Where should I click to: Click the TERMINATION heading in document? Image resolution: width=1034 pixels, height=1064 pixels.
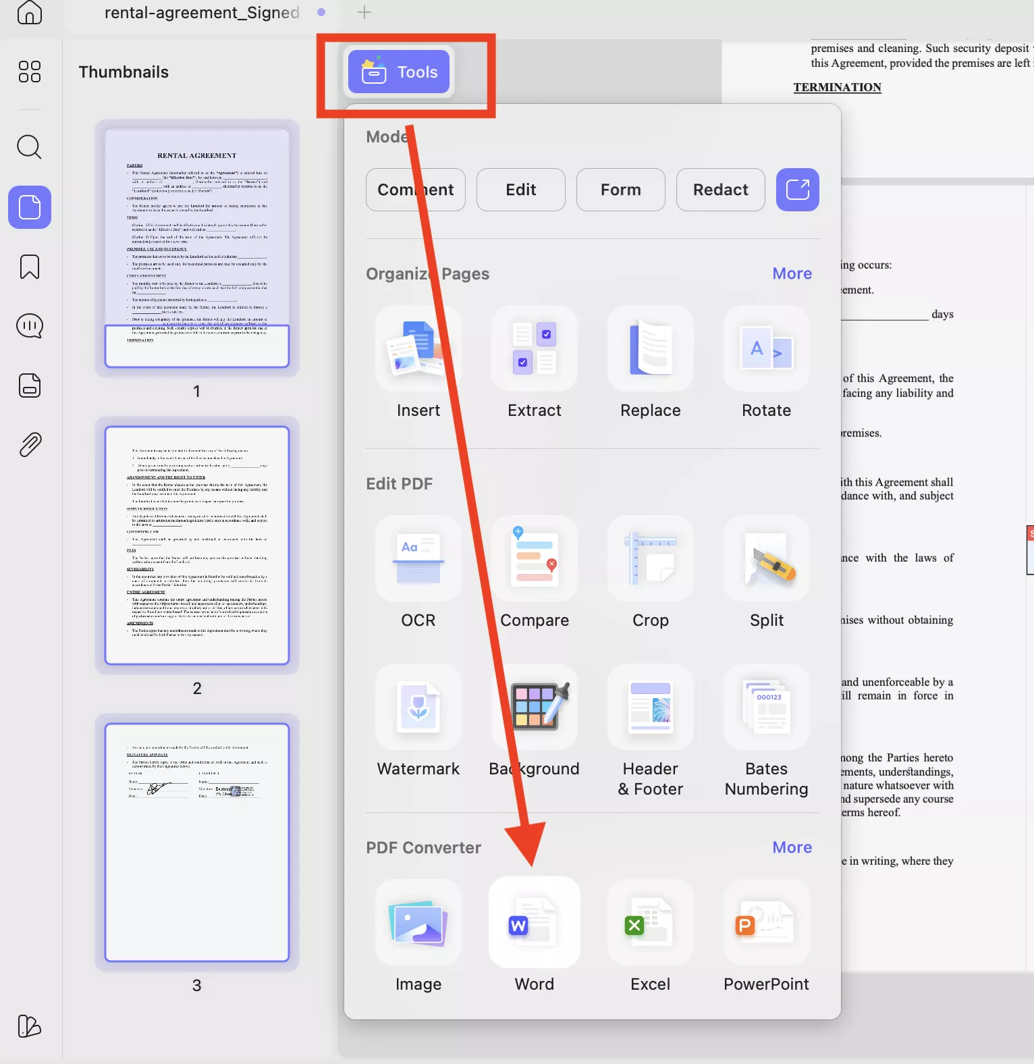(837, 87)
